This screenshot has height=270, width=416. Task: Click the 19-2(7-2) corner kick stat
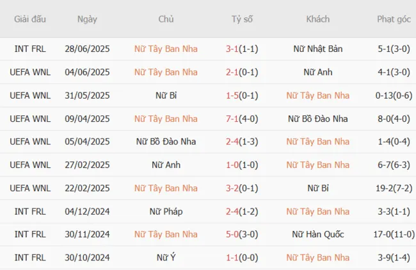(x=394, y=188)
